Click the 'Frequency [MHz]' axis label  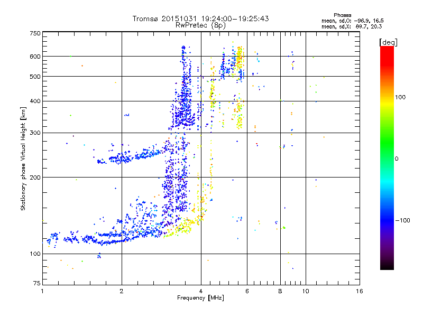[x=200, y=298]
